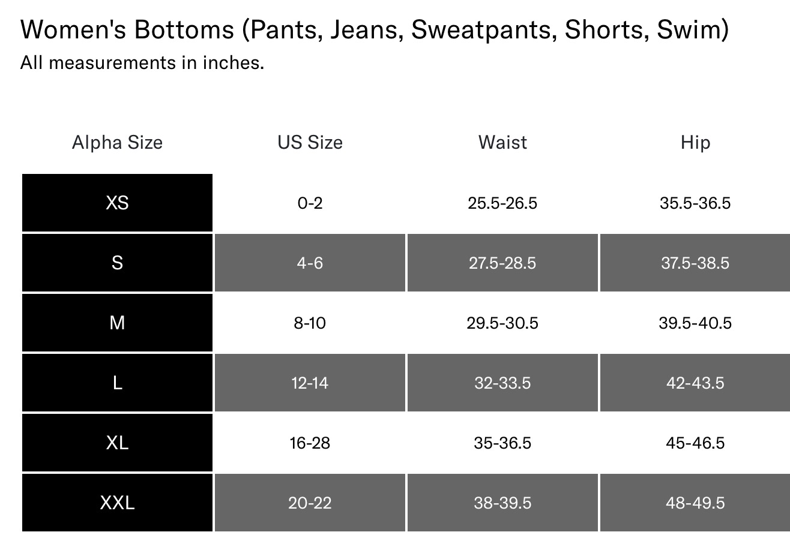
Task: Click the 16-28 US size cell
Action: click(310, 443)
